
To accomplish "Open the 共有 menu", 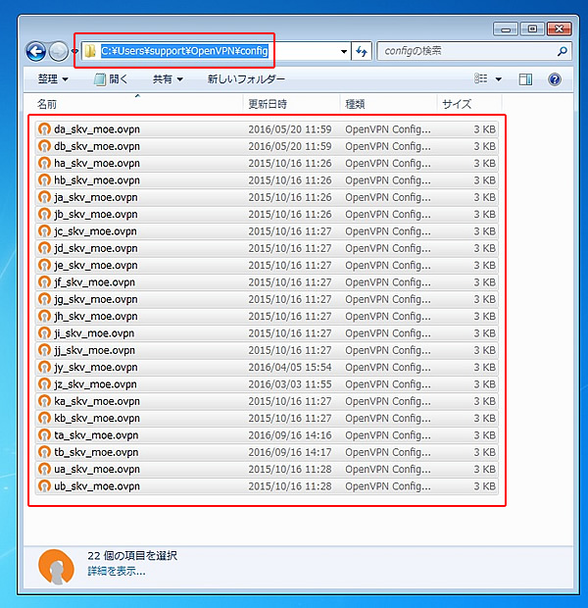I will pos(168,79).
